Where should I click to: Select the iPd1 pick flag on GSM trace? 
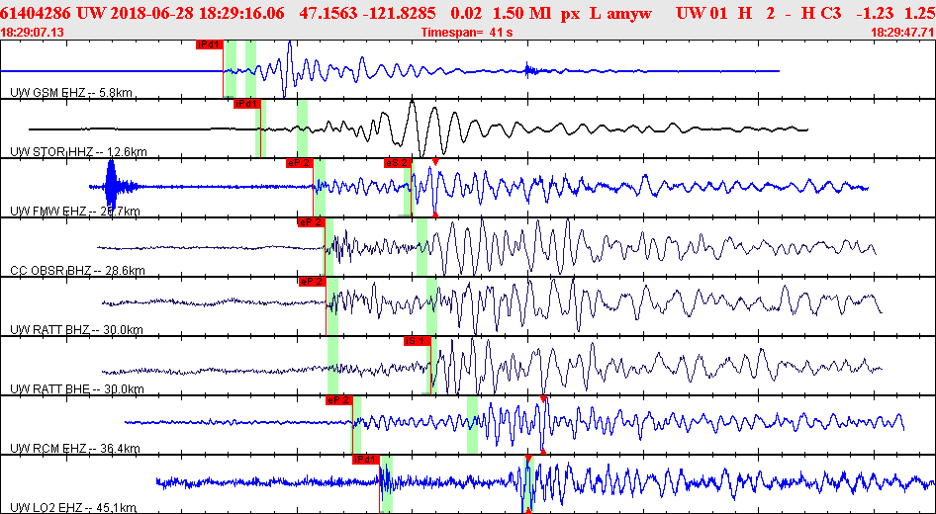209,43
